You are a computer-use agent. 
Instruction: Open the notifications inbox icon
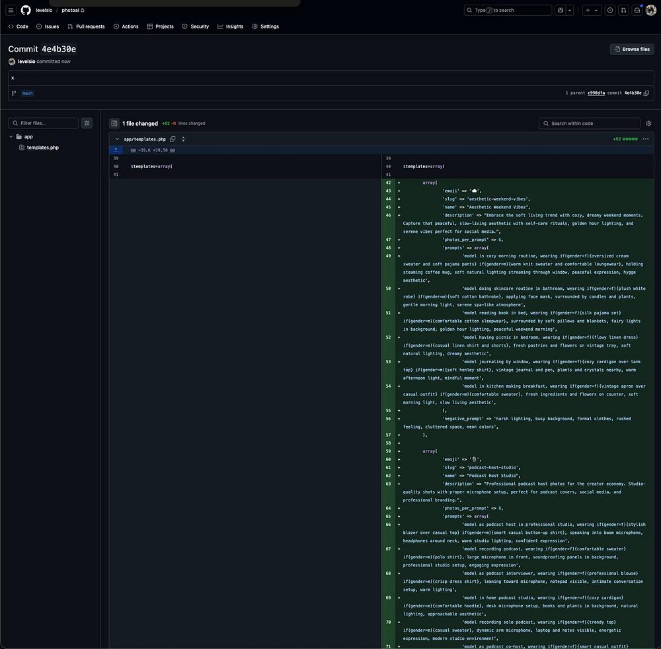637,11
